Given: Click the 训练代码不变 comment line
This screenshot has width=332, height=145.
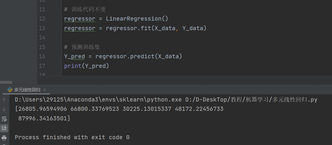Looking at the screenshot, I should coord(88,10).
